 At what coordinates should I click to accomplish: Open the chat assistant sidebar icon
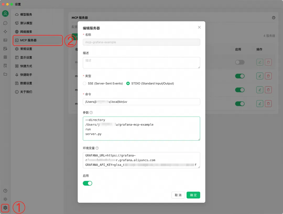5,23
